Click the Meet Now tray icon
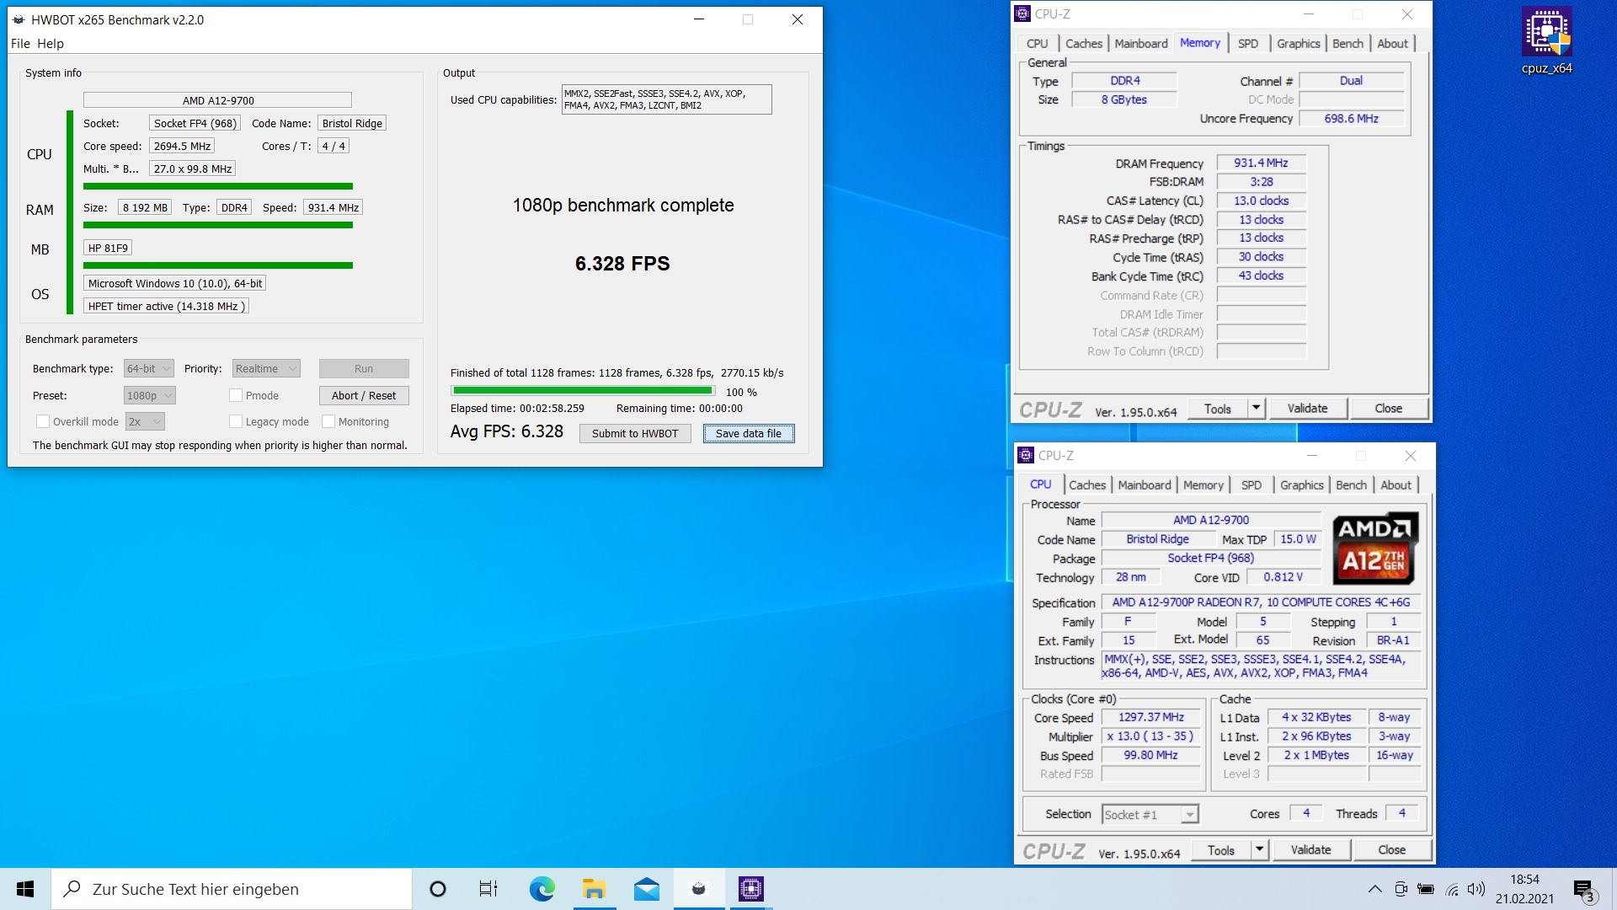Screen dimensions: 1617x910 [x=1401, y=889]
